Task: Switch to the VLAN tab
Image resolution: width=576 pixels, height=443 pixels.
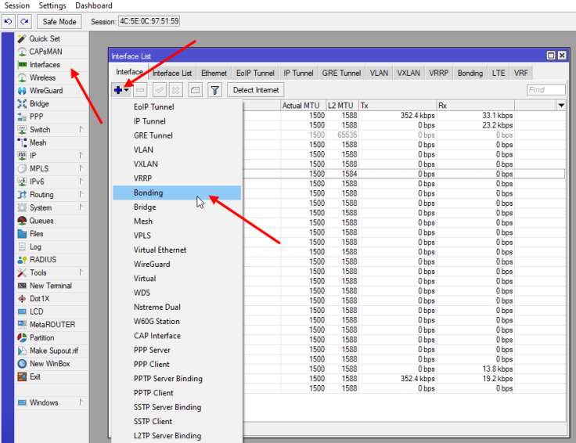Action: [379, 73]
